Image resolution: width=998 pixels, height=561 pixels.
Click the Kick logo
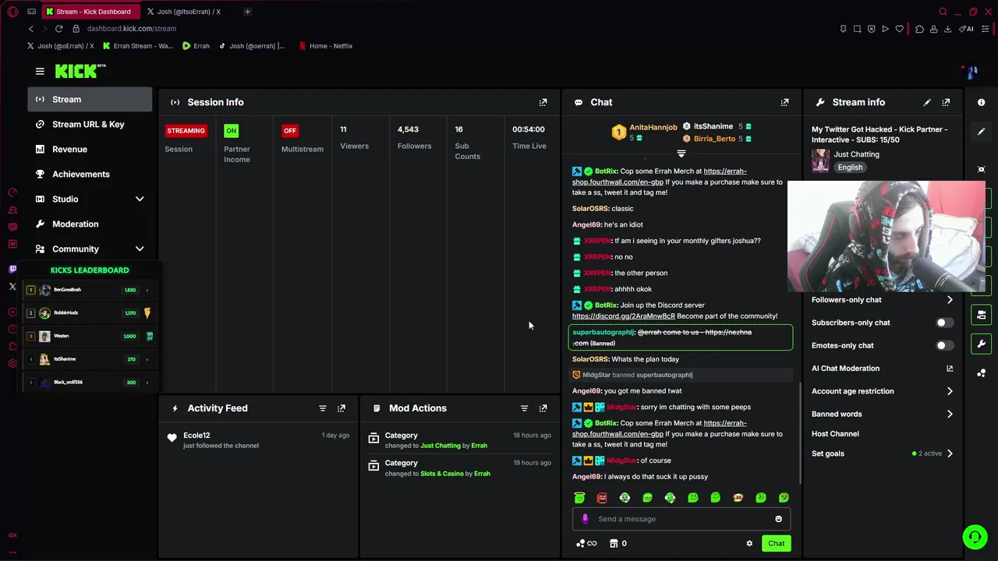click(x=80, y=71)
